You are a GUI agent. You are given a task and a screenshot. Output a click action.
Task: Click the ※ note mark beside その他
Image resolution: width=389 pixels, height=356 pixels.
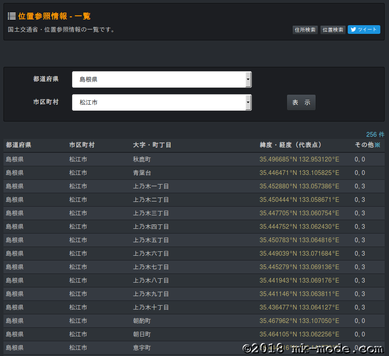[377, 145]
